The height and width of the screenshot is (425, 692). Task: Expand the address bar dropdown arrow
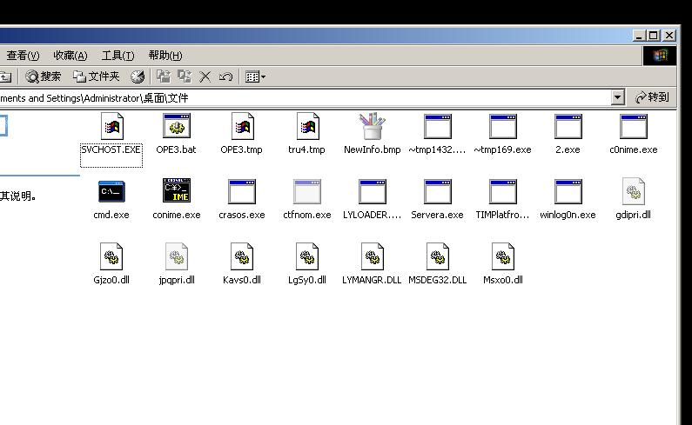pos(617,97)
